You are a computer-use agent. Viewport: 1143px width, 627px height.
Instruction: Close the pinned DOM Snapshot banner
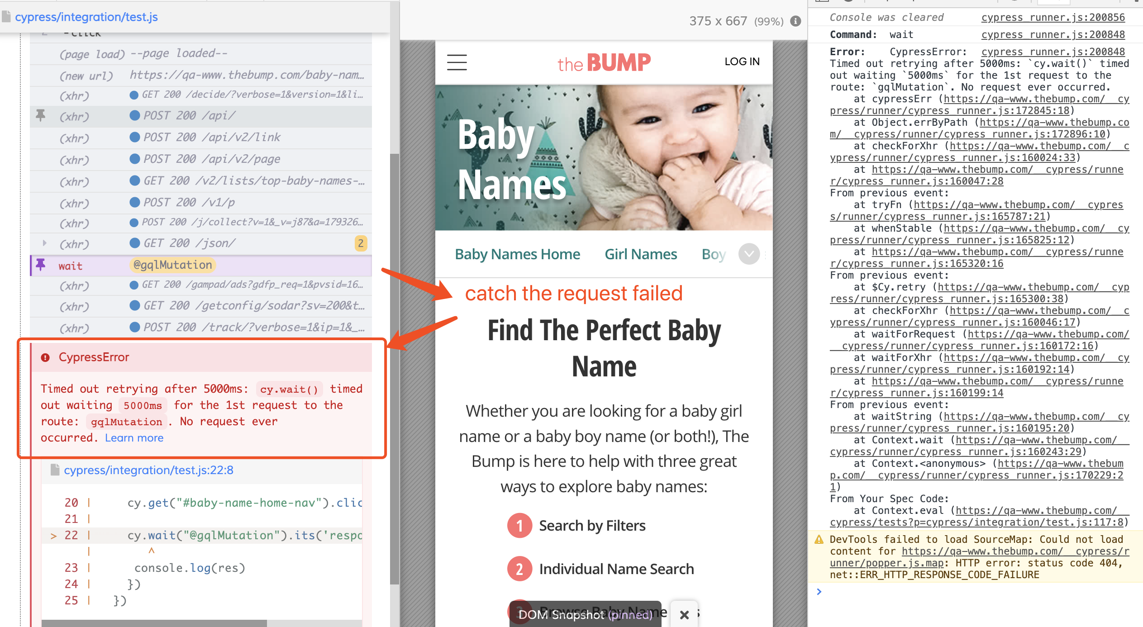[684, 614]
